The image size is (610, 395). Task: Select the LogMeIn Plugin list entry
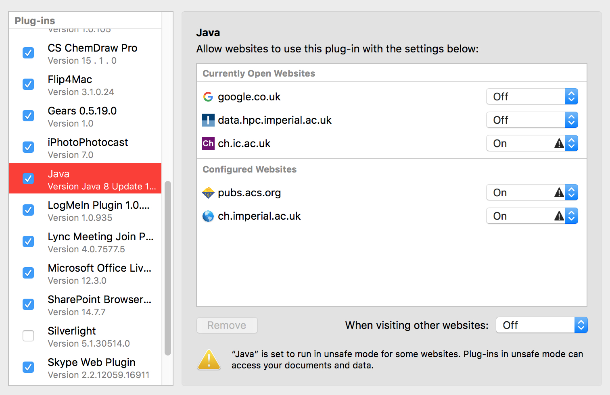tap(98, 211)
